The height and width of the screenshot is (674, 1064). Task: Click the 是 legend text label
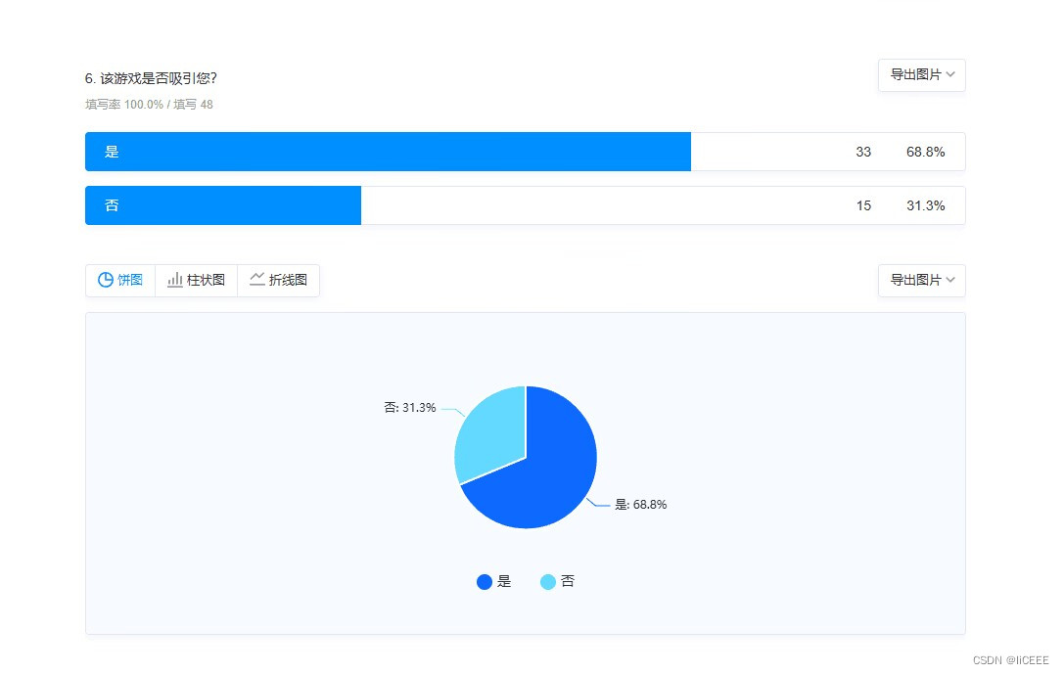504,581
